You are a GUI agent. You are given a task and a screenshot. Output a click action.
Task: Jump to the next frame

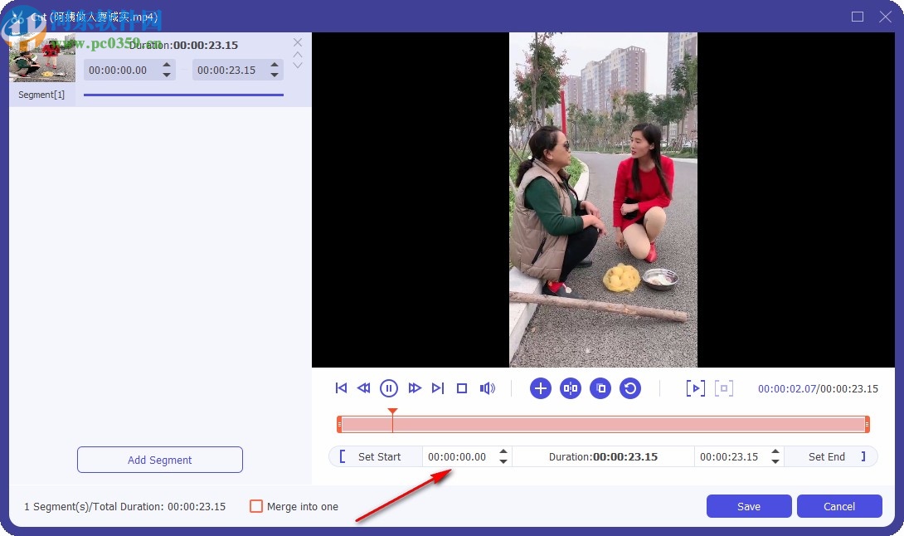pos(438,387)
